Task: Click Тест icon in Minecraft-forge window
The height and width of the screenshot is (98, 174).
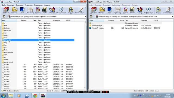Action: (110, 10)
